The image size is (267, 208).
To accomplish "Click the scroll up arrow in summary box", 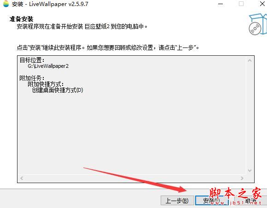I will (250, 60).
